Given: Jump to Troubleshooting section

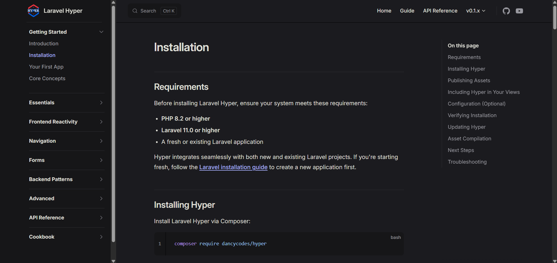Looking at the screenshot, I should click(467, 162).
